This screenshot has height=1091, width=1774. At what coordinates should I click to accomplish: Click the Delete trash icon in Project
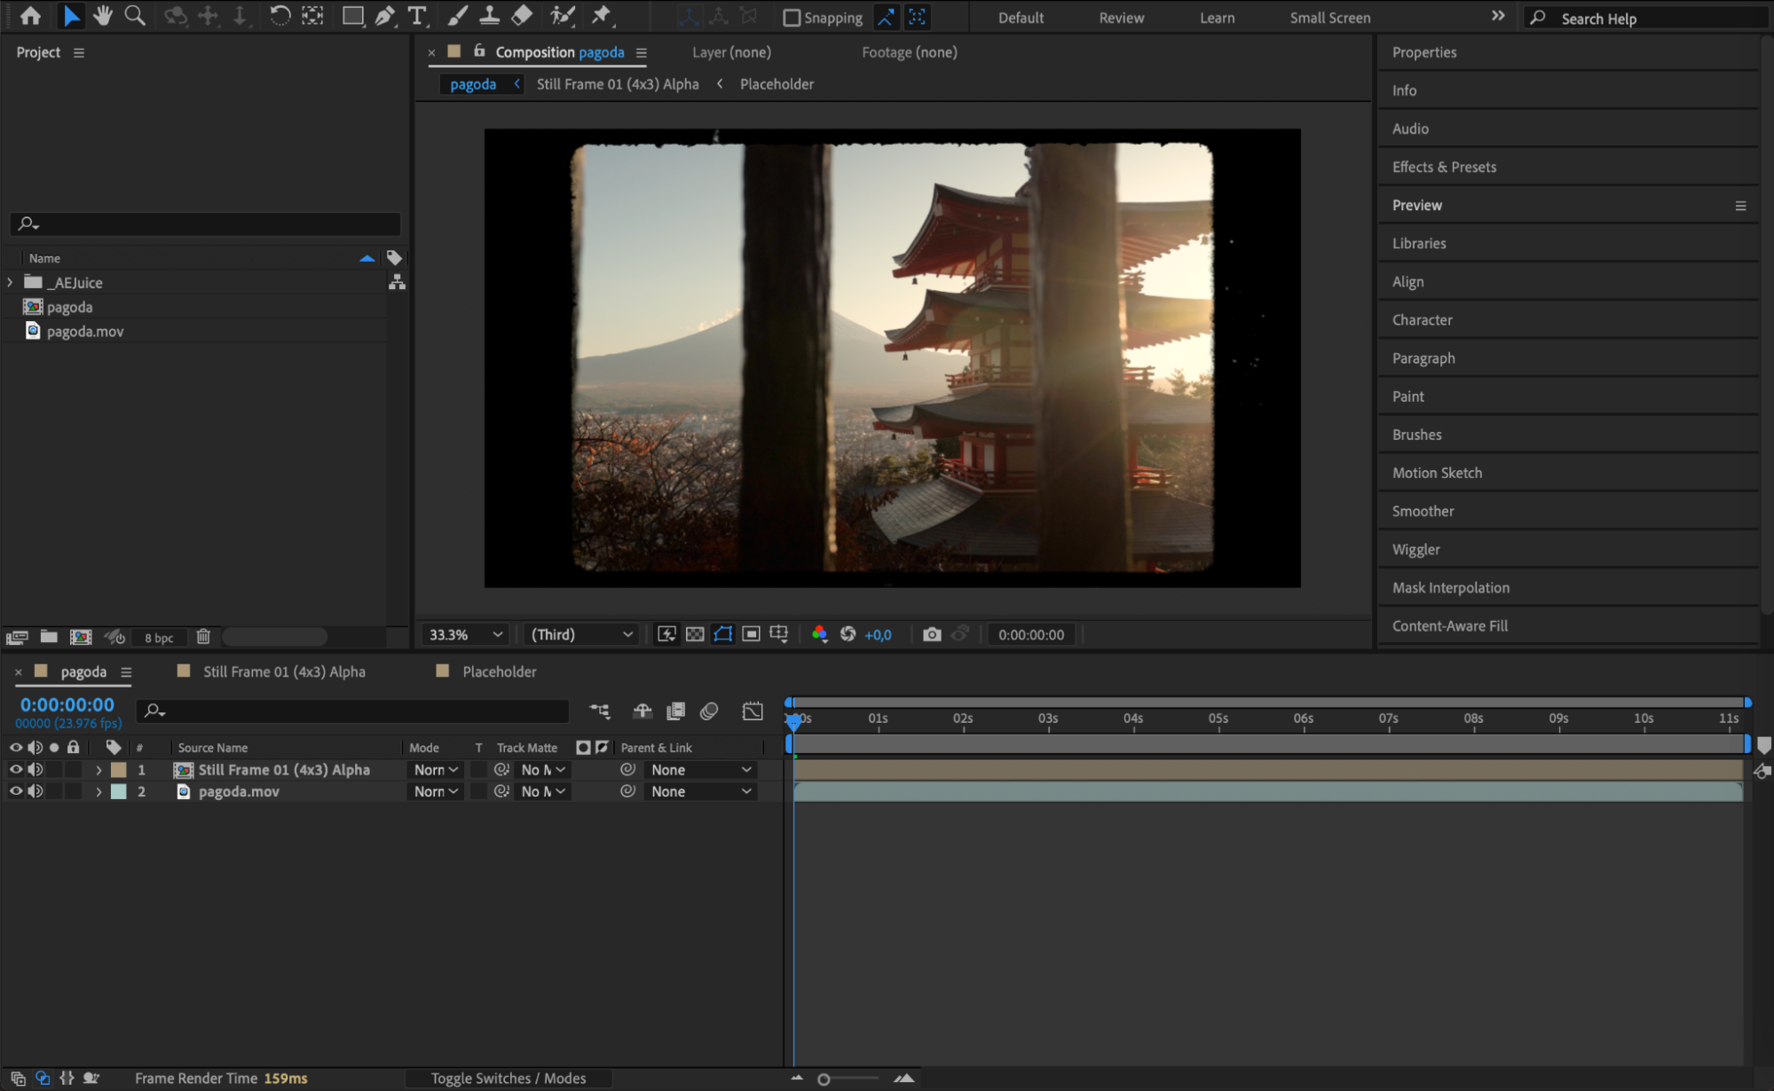(x=203, y=637)
